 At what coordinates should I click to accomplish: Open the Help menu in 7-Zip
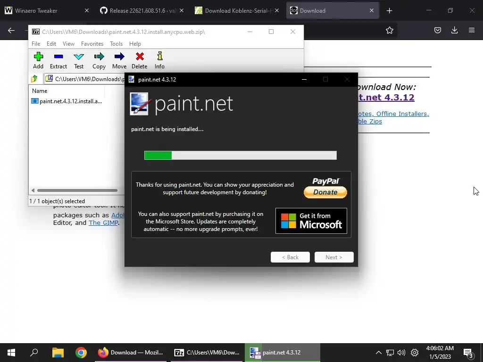coord(135,44)
